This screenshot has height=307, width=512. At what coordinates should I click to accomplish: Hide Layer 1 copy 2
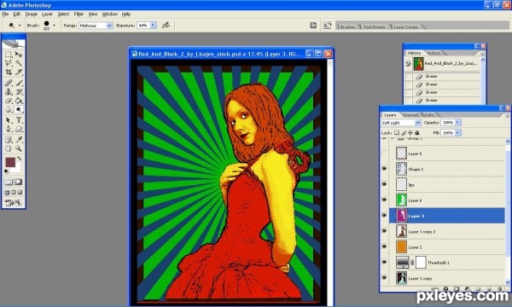coord(384,231)
